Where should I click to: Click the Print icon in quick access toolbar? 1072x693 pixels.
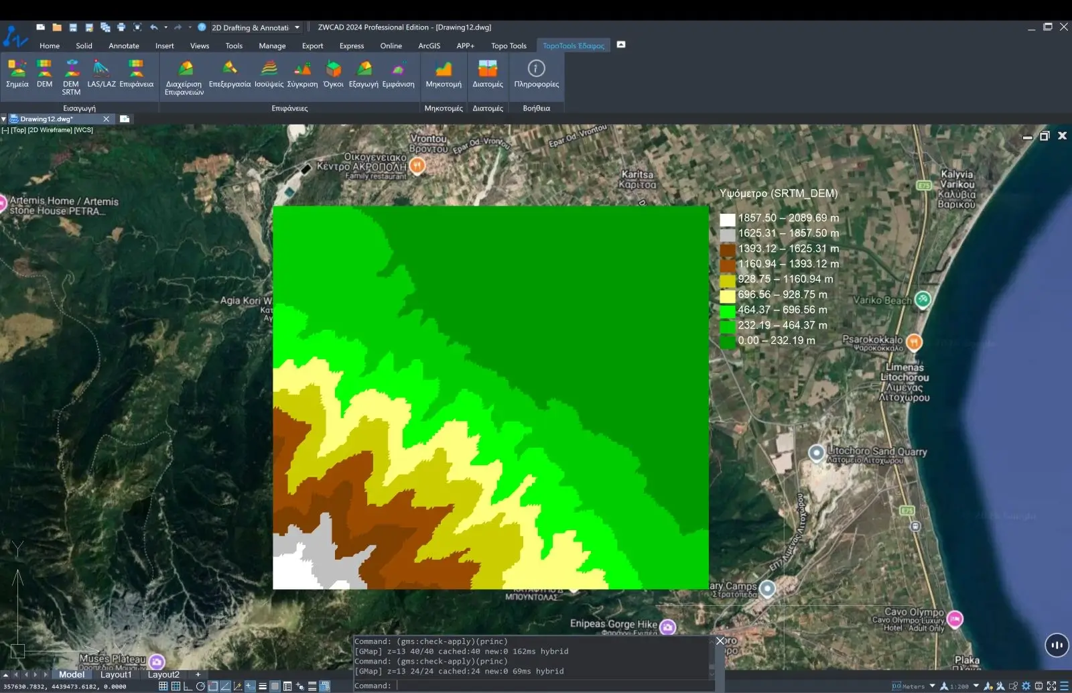pos(121,27)
